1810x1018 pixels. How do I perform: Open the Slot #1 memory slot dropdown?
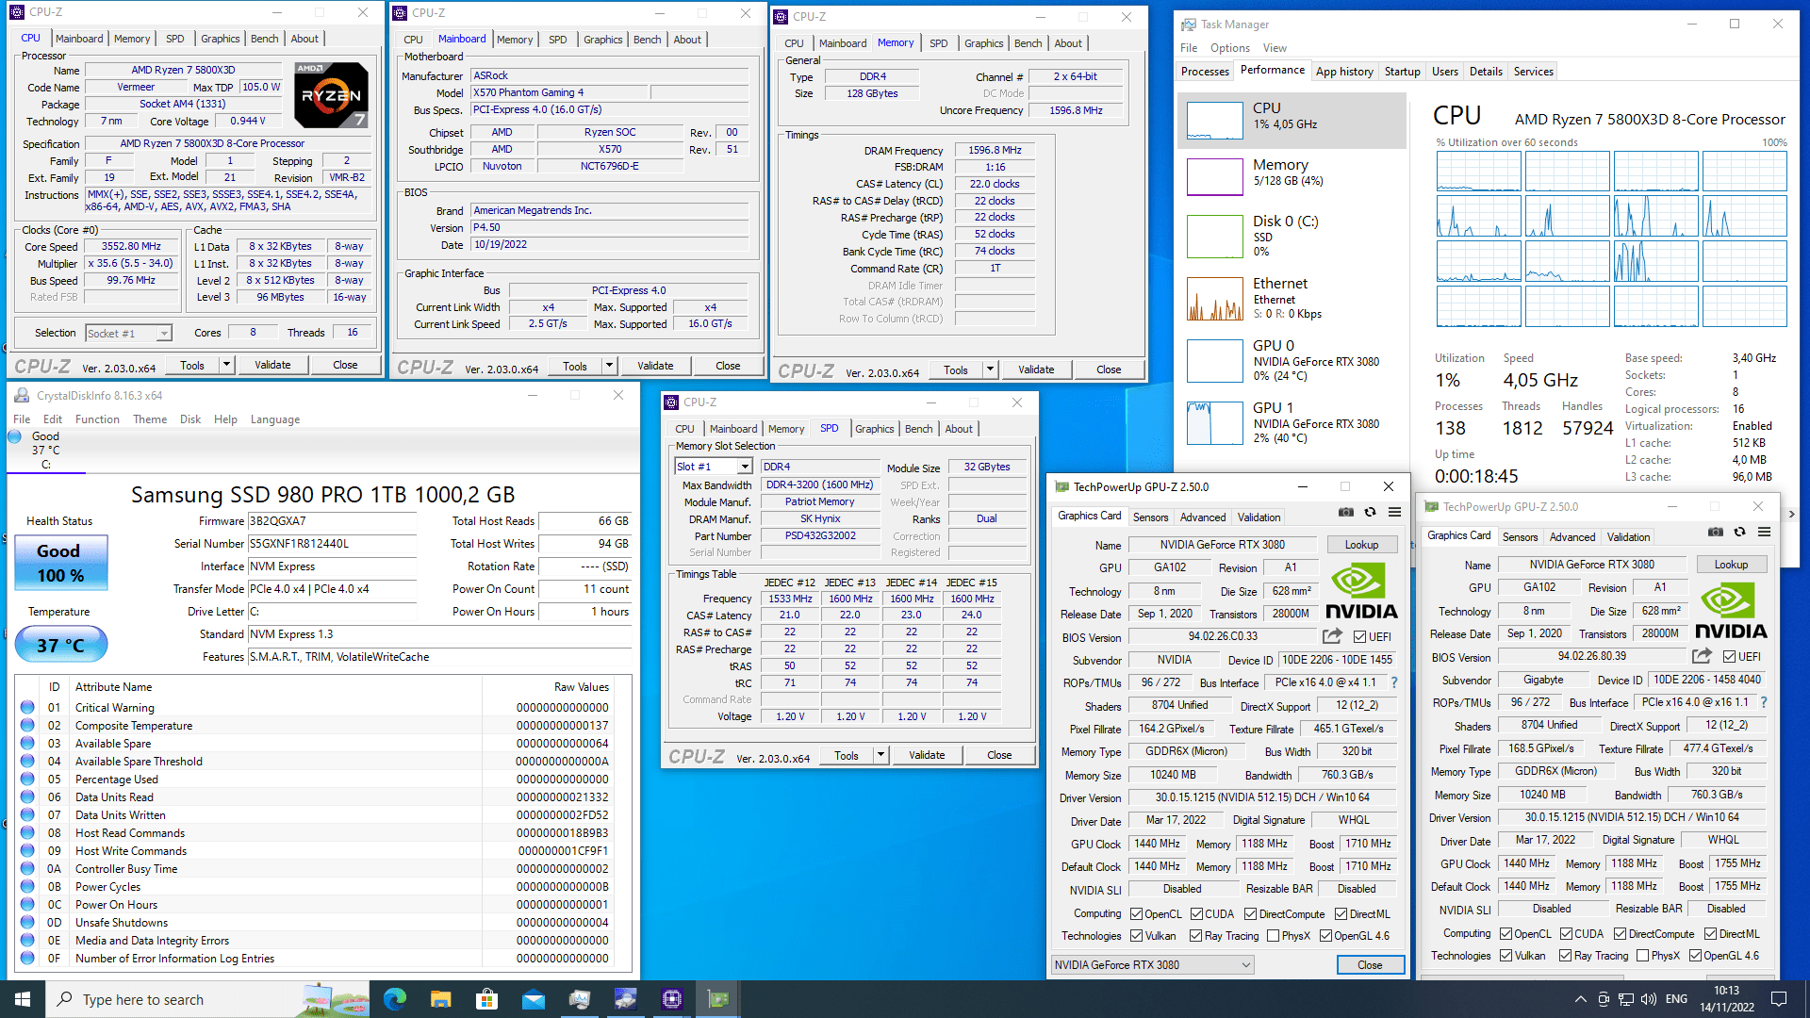713,467
